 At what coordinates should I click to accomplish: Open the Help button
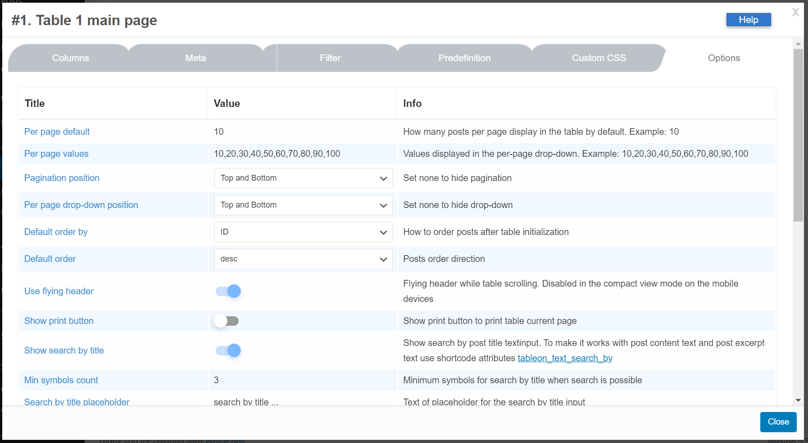pos(749,20)
